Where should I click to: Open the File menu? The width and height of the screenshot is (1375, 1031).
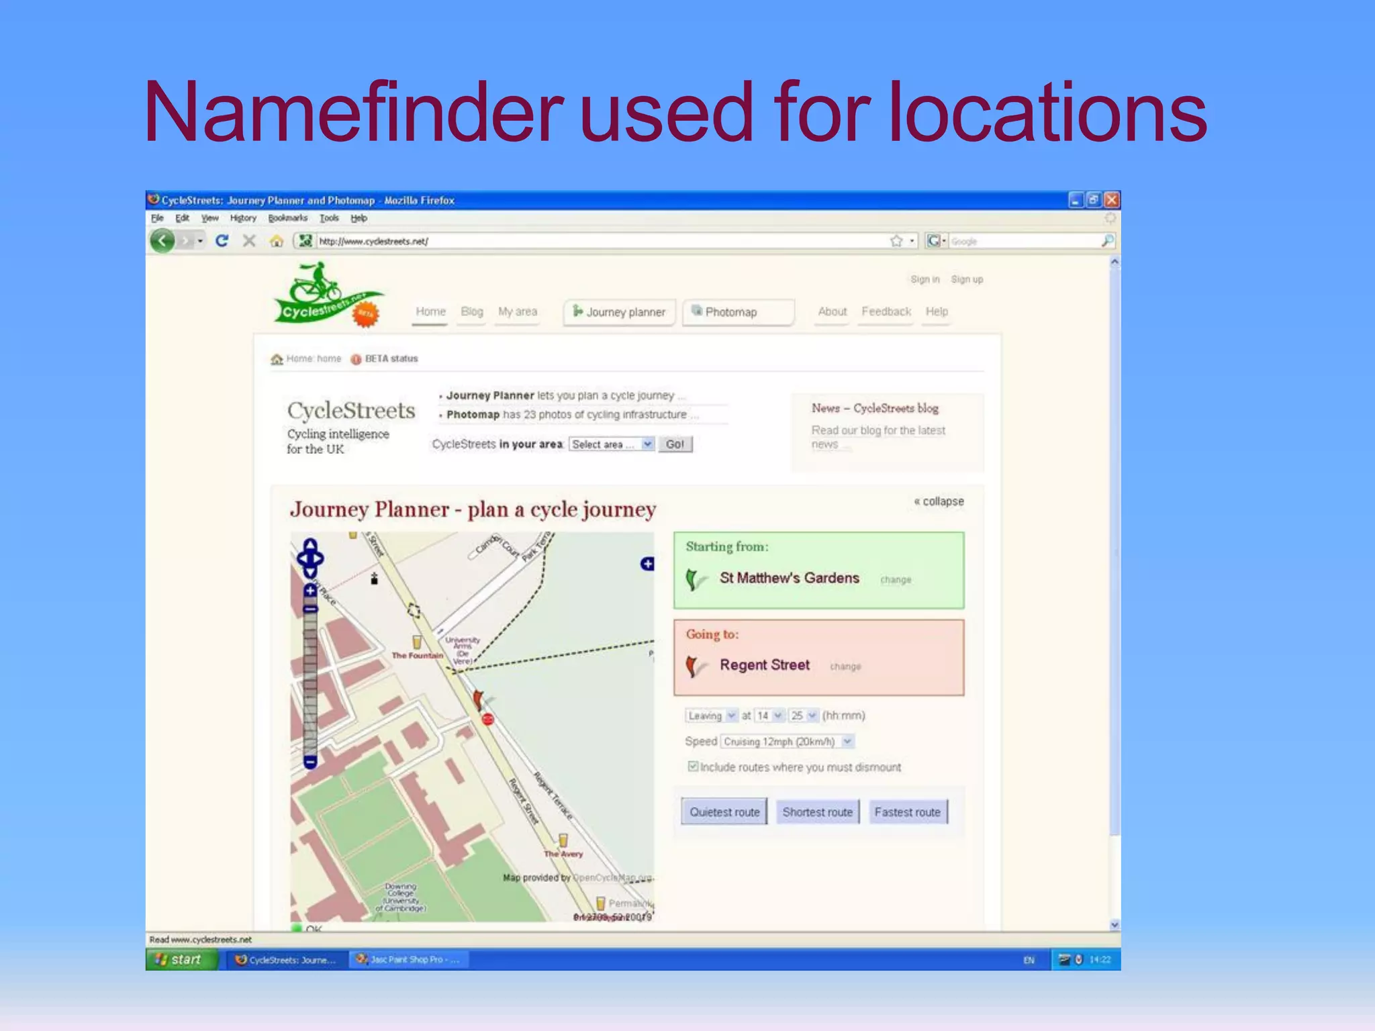point(157,218)
